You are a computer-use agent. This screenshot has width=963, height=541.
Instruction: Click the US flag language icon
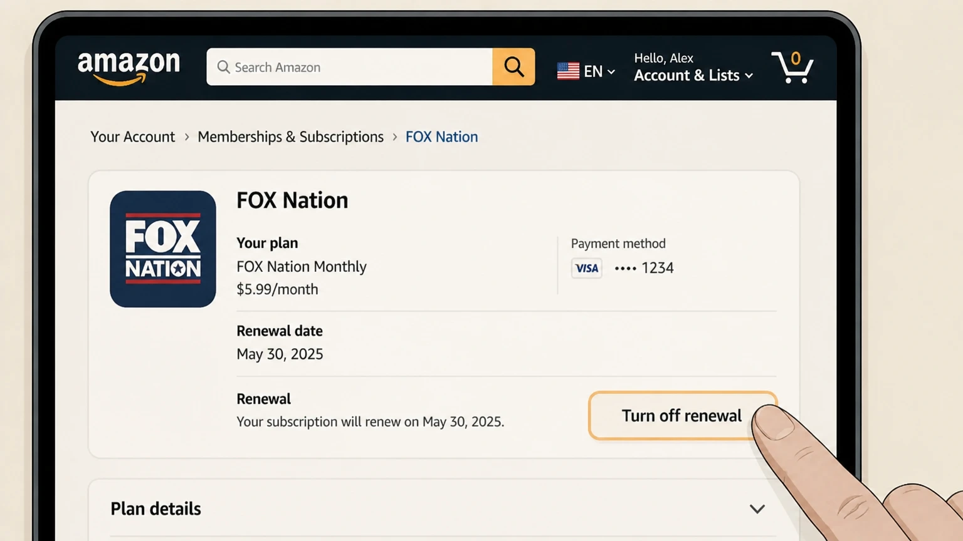(568, 71)
